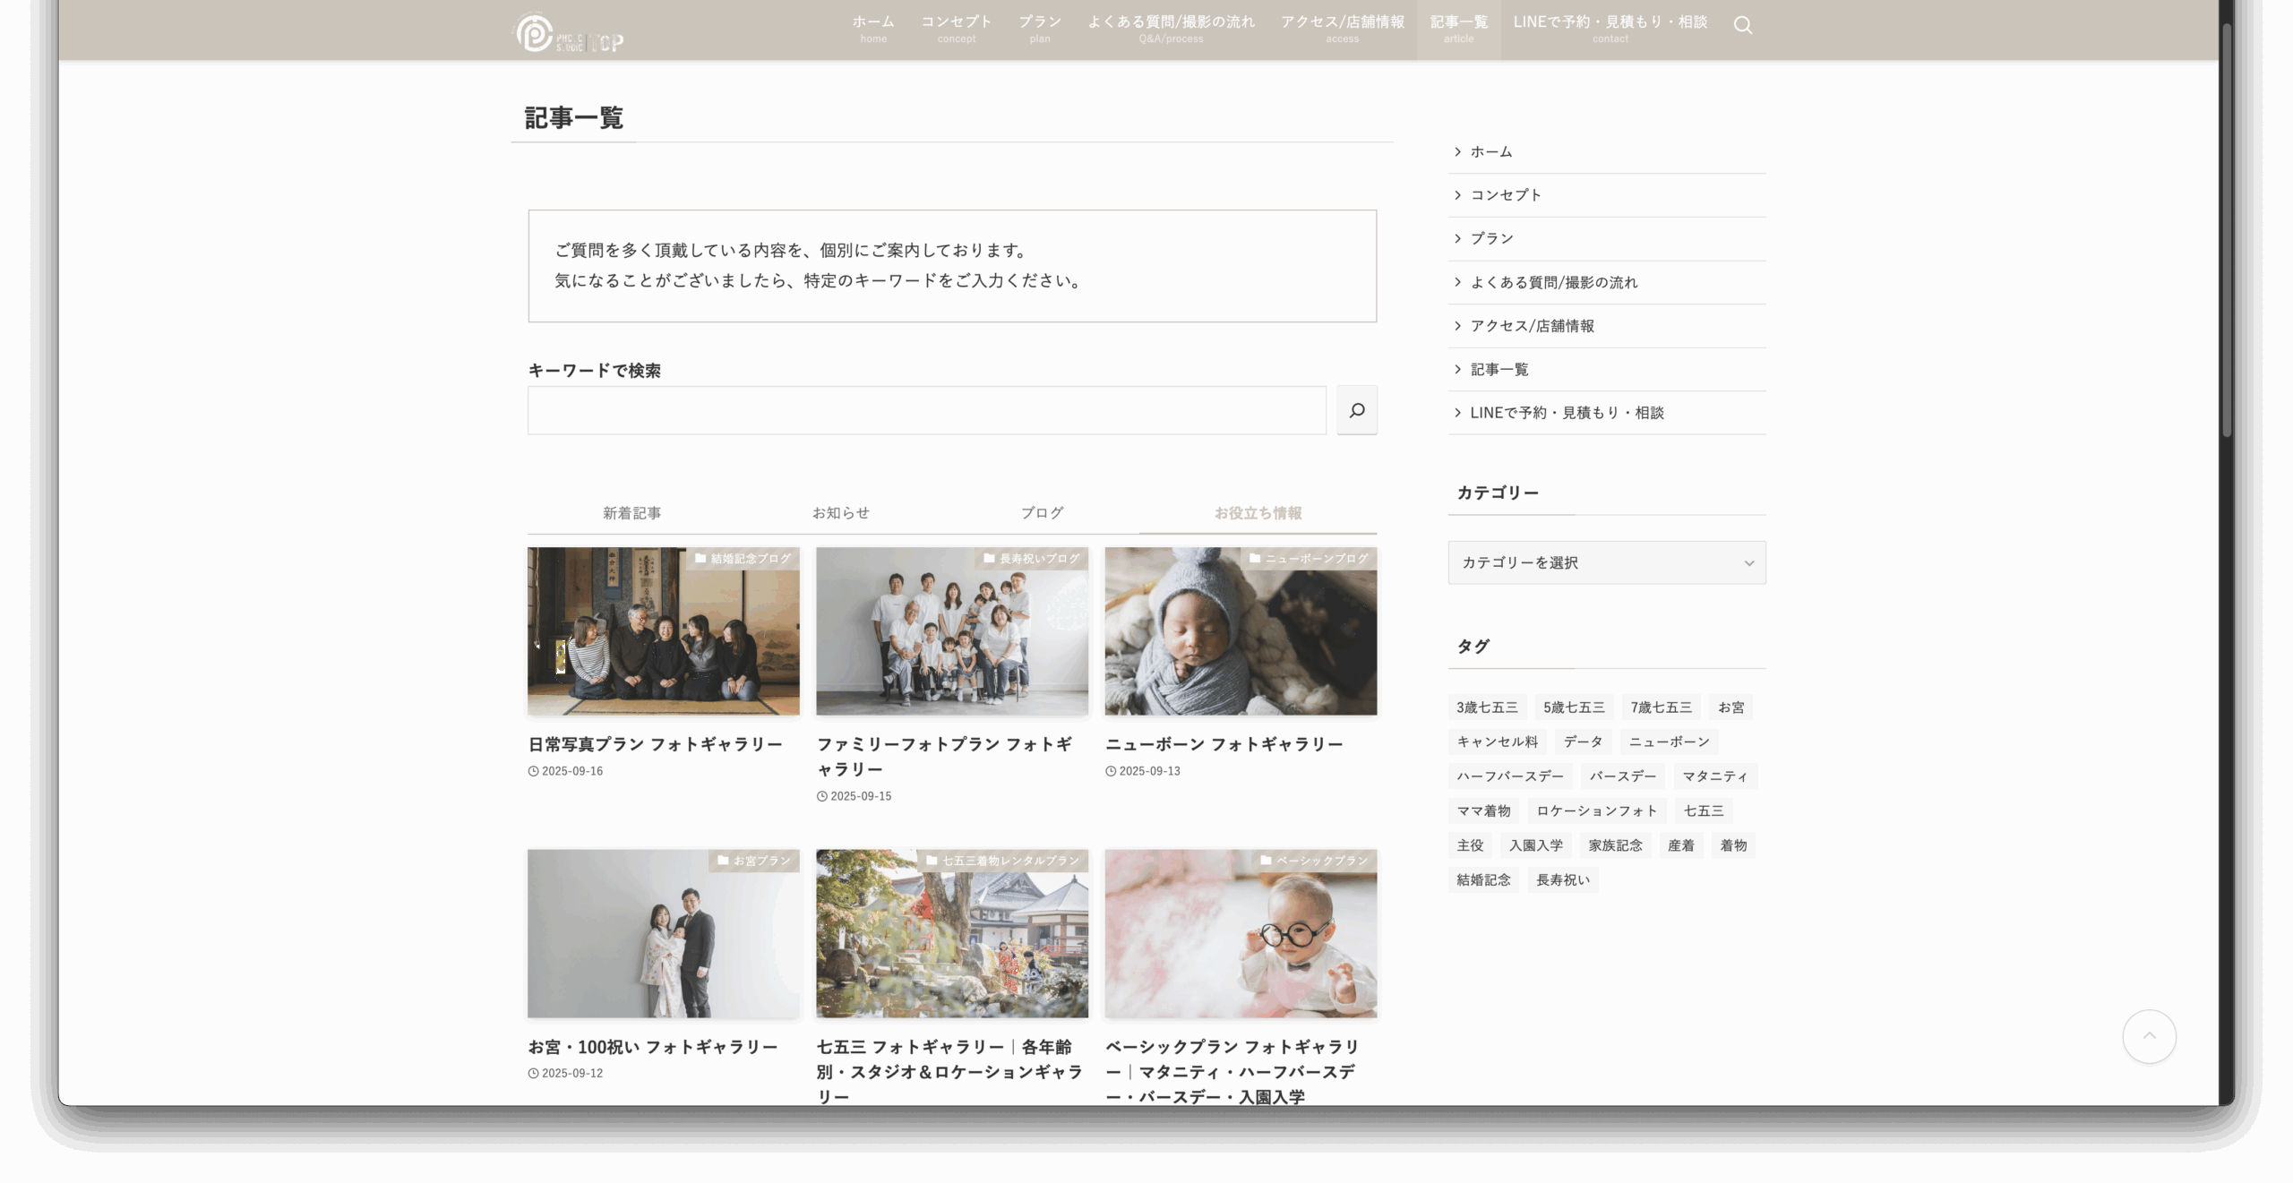The image size is (2293, 1183).
Task: Click the scroll-to-top arrow button
Action: tap(2149, 1036)
